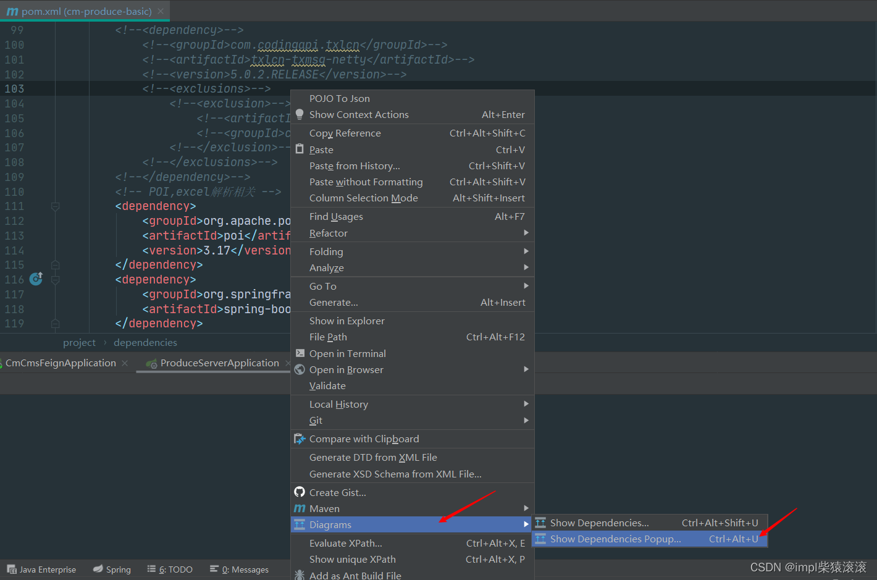Expand the Open in Browser submenu arrow

click(x=526, y=369)
